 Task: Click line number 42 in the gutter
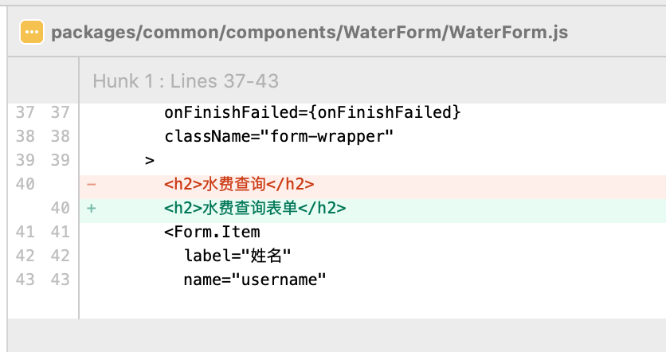[42, 256]
